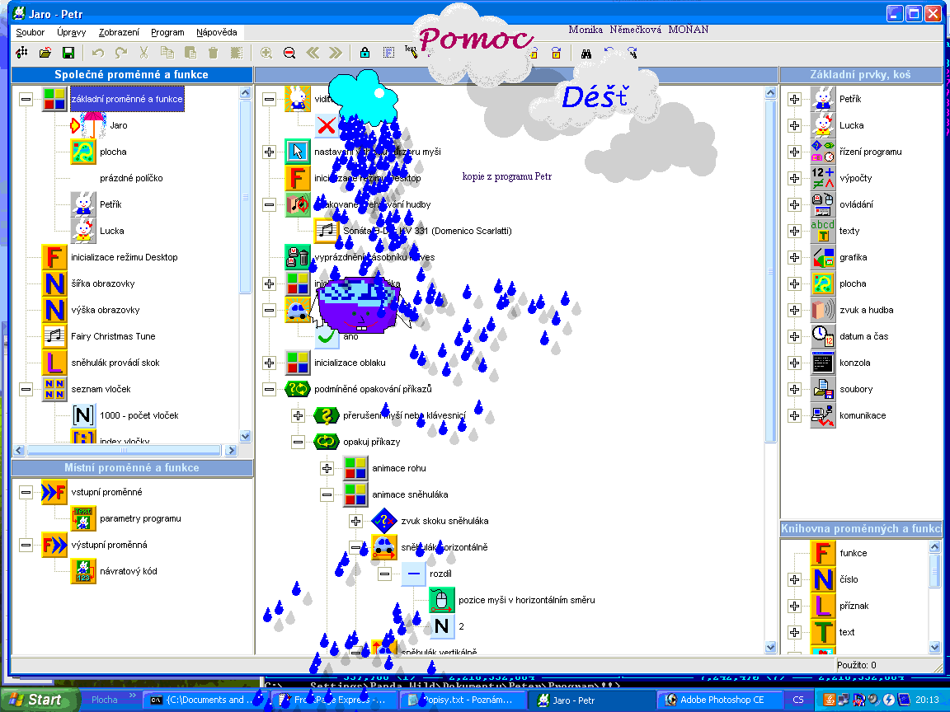Click the Open folder toolbar icon
Screen dimensions: 950x712
point(45,53)
